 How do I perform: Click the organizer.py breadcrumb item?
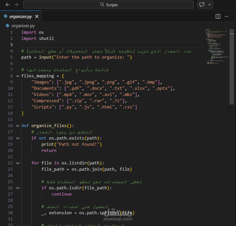[x=23, y=26]
